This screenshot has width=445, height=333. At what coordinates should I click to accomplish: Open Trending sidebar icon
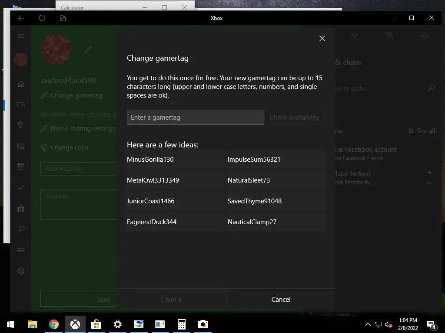pos(21,188)
